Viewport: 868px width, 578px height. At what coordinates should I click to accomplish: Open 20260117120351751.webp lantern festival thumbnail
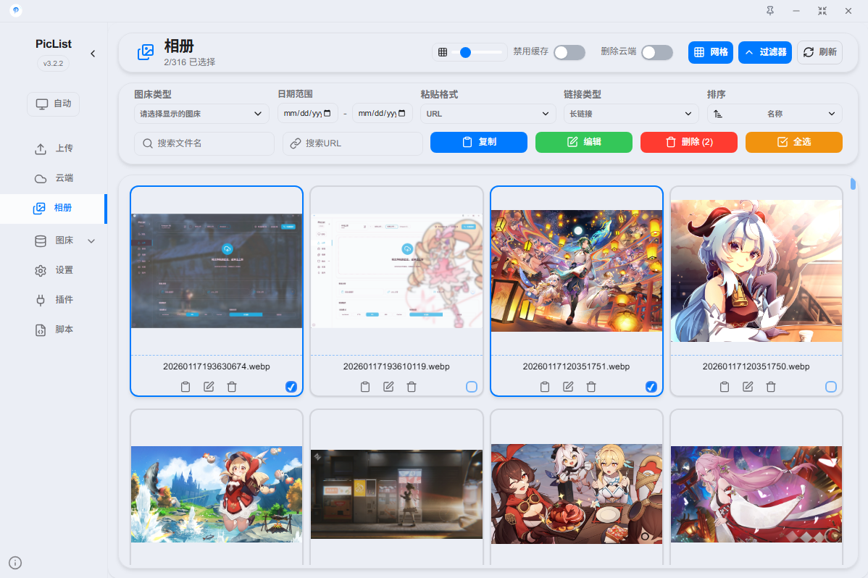point(576,271)
